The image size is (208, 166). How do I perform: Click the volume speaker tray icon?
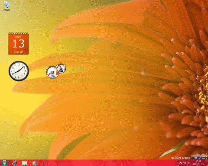[188, 163]
